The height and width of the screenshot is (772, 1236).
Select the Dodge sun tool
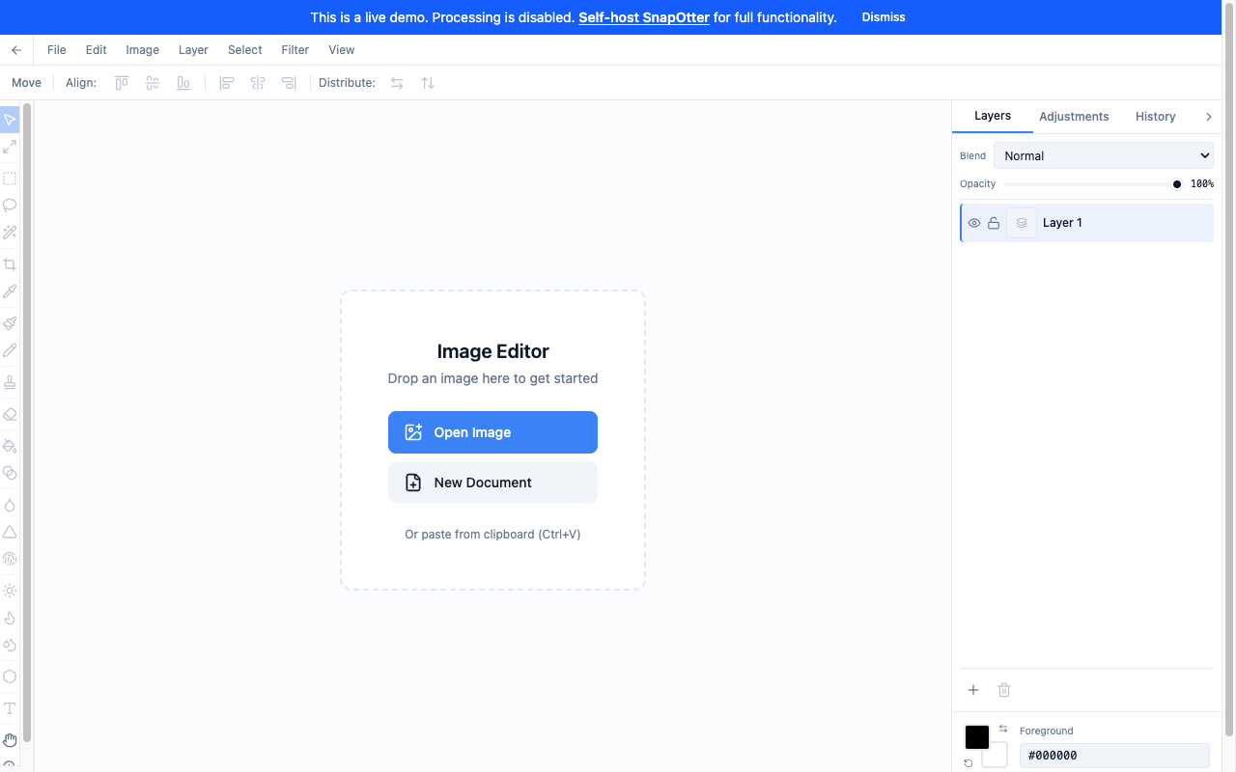coord(10,591)
